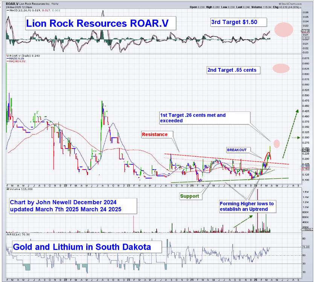The image size is (314, 282).
Task: Click the MACD(12,26,9) indicator legend
Action: [34, 11]
